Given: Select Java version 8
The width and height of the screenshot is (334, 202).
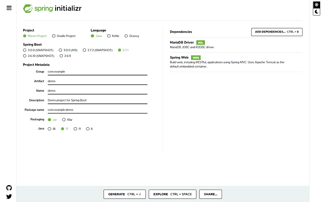Looking at the screenshot, I should point(89,129).
